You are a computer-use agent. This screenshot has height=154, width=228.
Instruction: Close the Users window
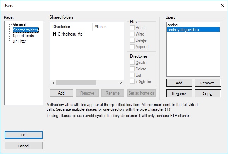(x=222, y=5)
